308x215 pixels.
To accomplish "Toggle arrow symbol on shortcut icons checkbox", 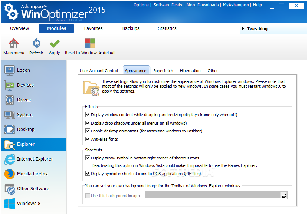I will pos(88,158).
